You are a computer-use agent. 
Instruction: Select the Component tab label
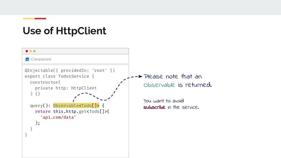coord(41,59)
